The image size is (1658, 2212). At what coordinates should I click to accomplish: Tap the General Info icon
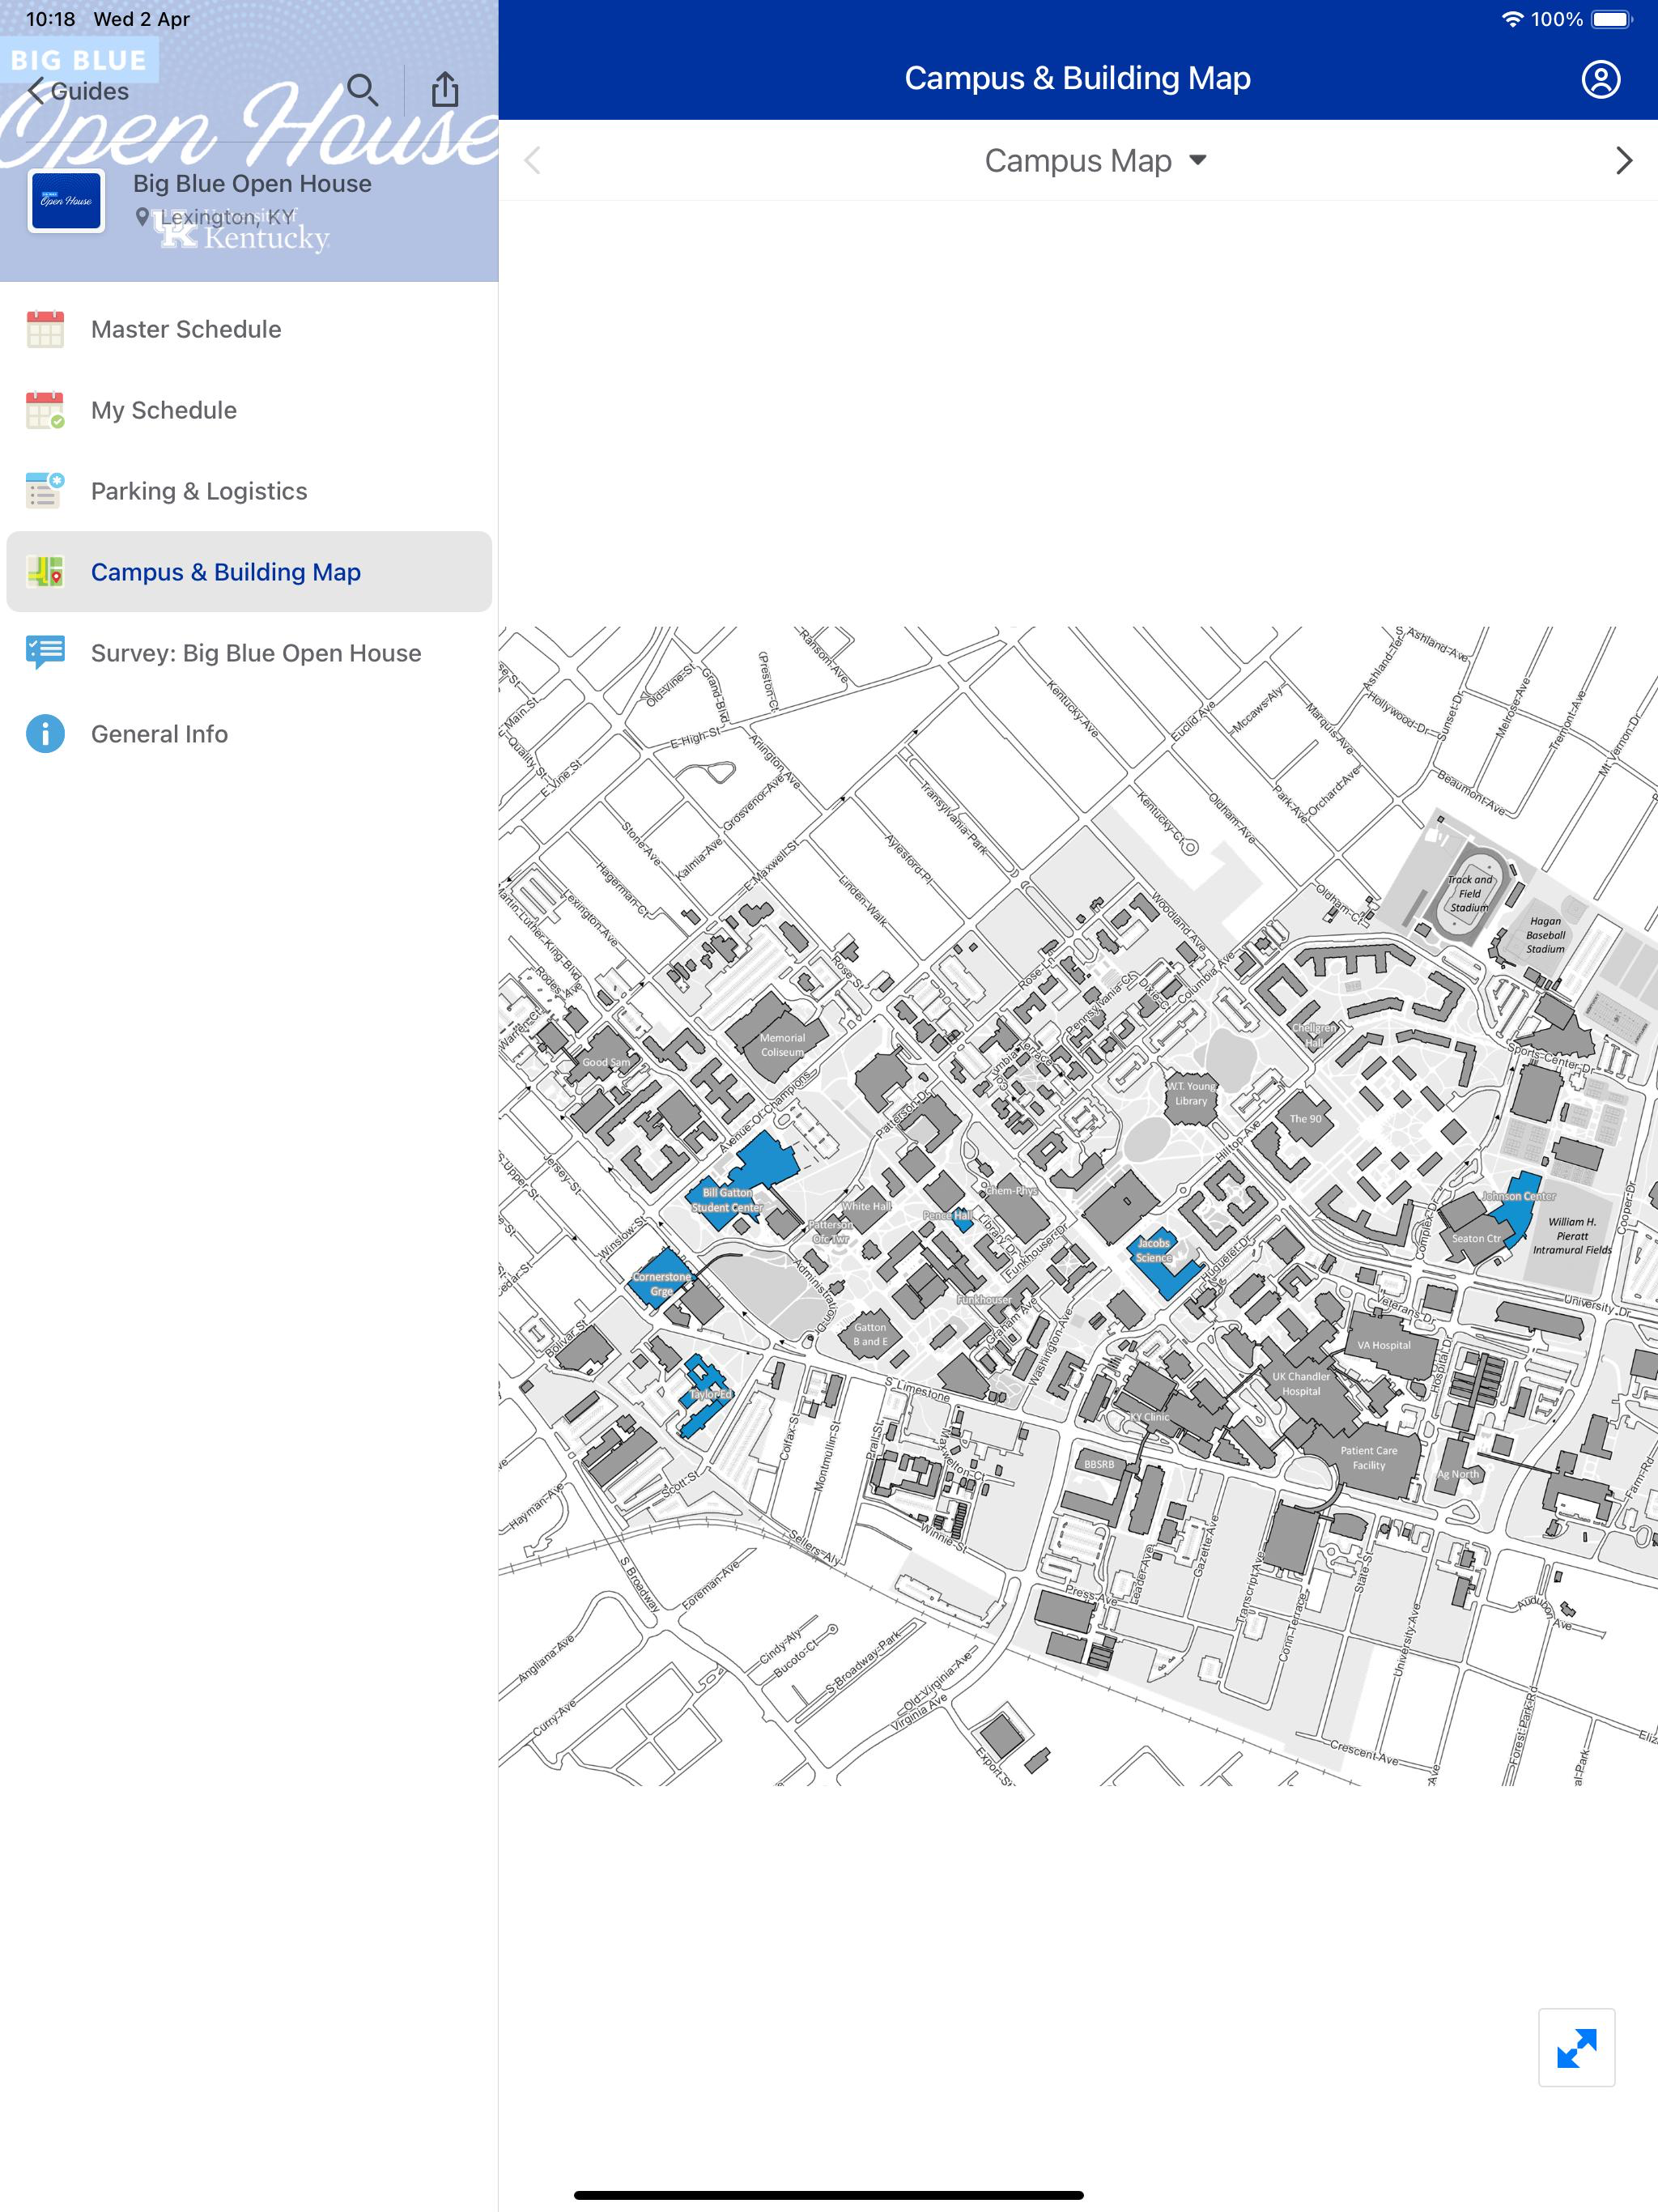[x=45, y=734]
